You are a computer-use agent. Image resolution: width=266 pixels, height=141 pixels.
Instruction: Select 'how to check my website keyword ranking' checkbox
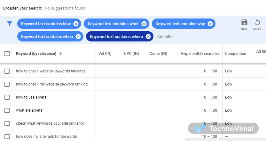click(7, 84)
